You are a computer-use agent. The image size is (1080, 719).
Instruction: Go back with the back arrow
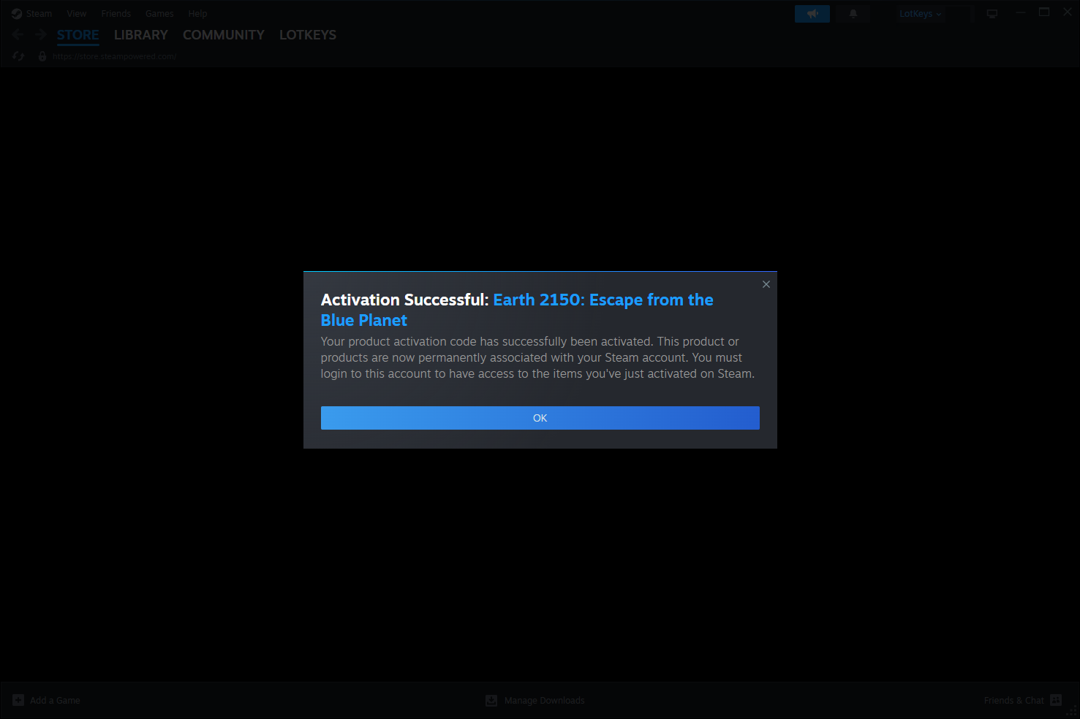point(18,34)
